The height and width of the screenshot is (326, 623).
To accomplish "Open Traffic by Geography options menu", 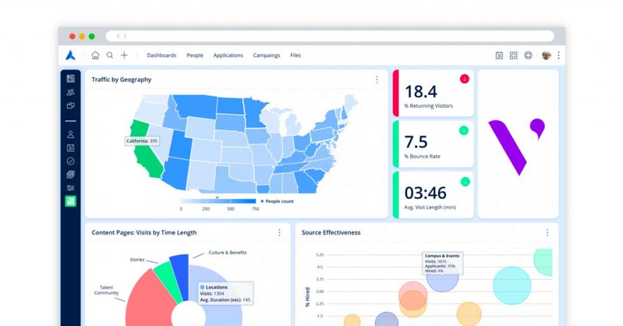I will (377, 80).
